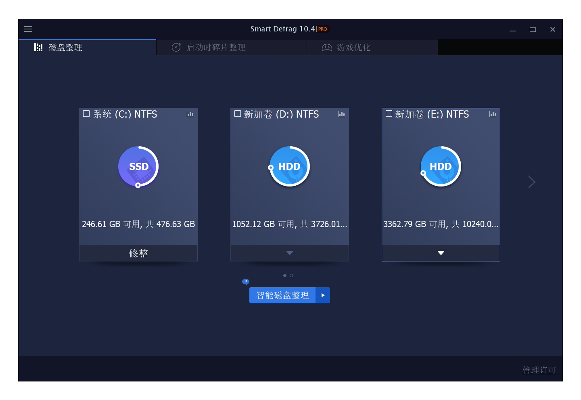Open the 管理许可 link
The image size is (581, 400).
pyautogui.click(x=539, y=370)
